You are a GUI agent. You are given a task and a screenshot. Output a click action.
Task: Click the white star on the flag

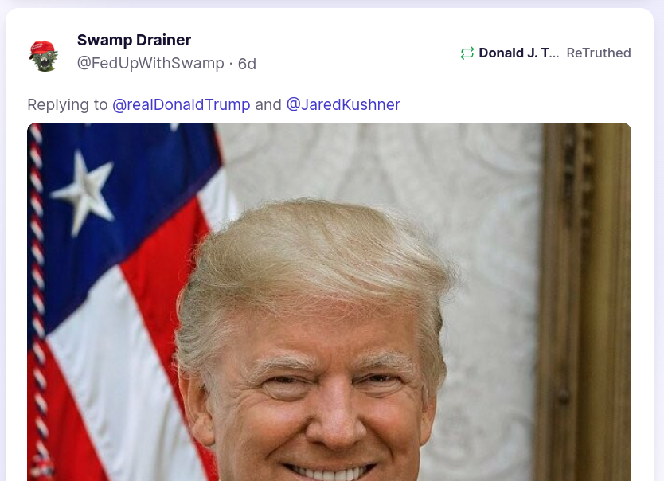(x=84, y=191)
